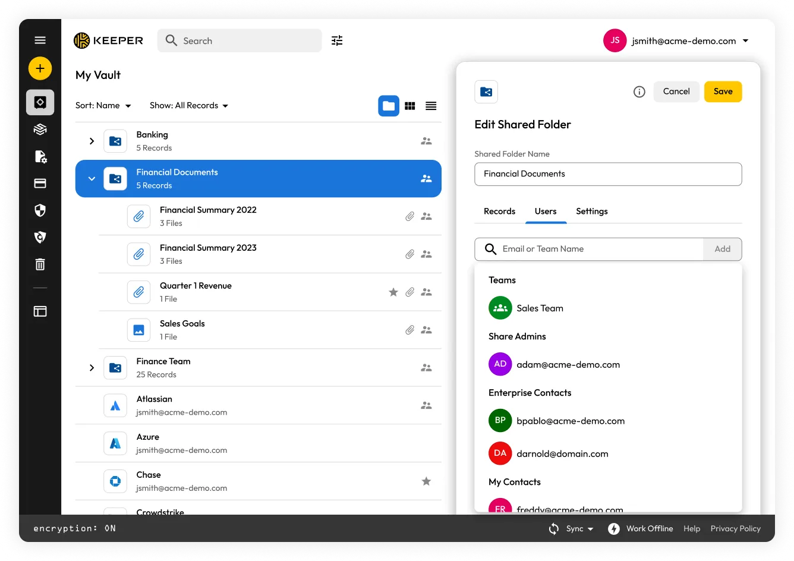Screen dimensions: 794x561
Task: Click the favorite star on Chase record
Action: 426,481
